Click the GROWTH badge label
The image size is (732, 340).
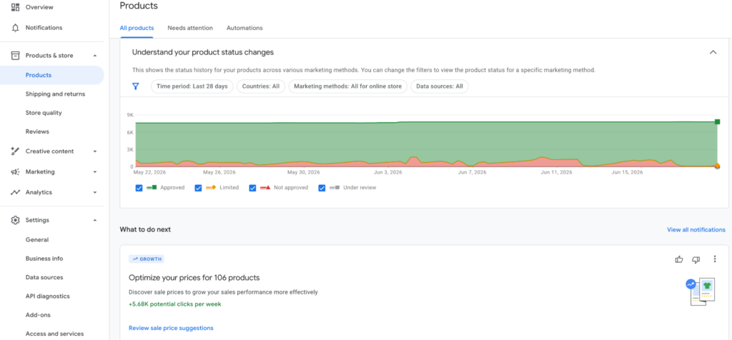click(147, 259)
